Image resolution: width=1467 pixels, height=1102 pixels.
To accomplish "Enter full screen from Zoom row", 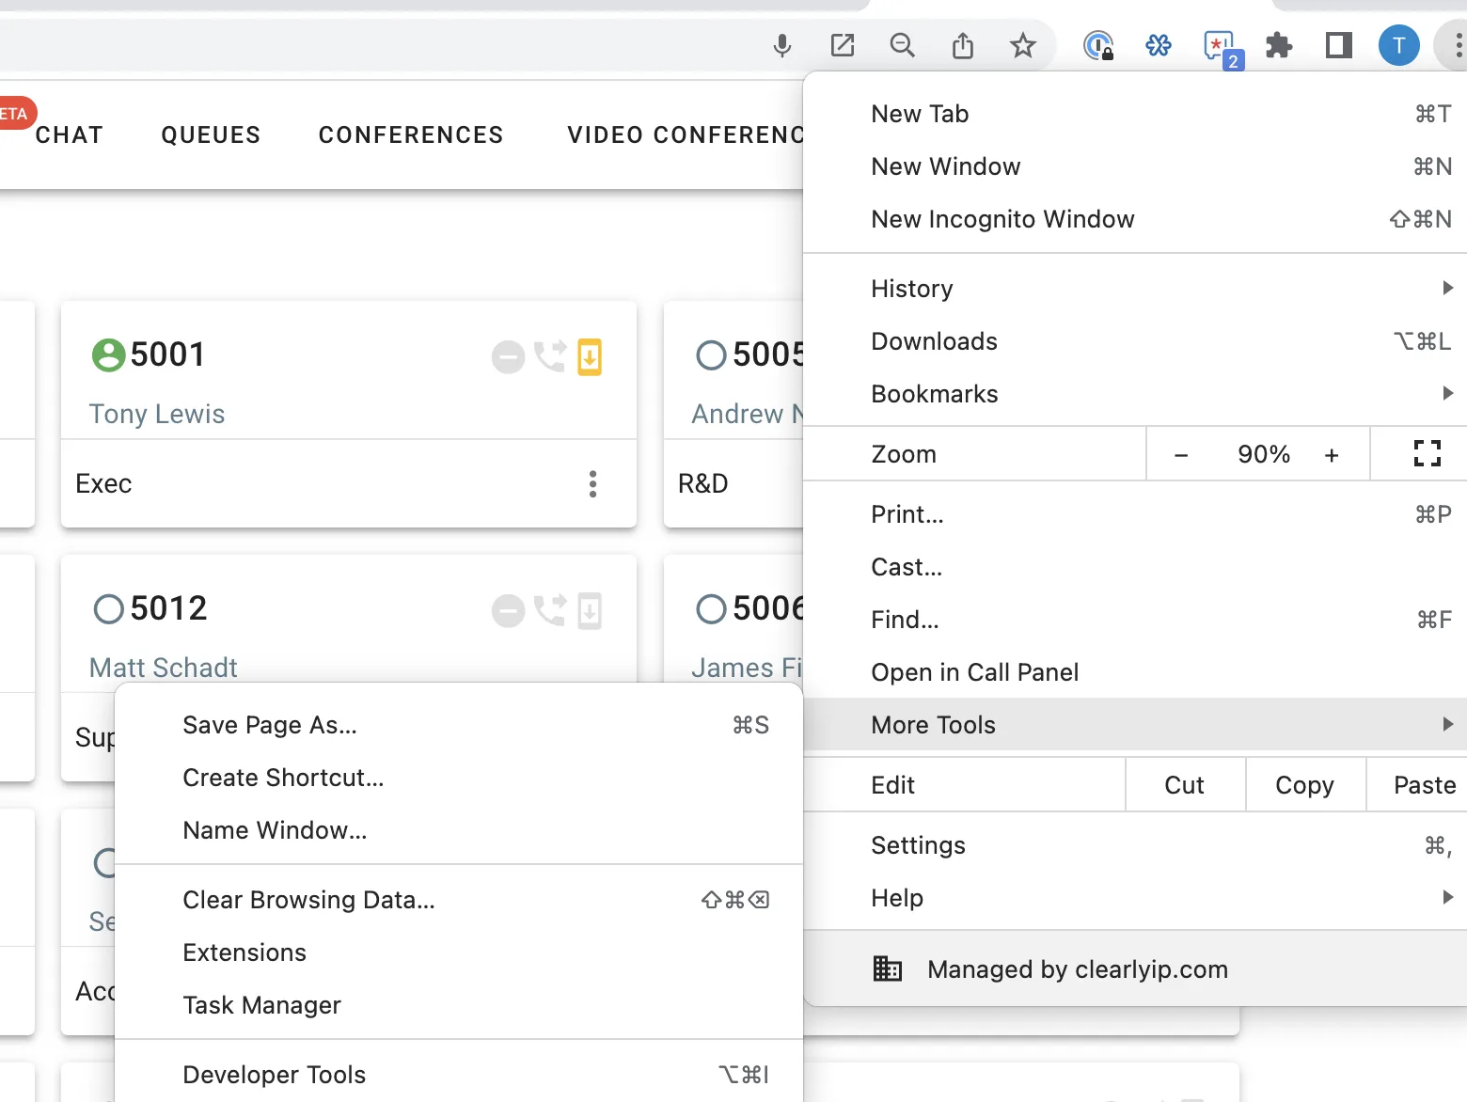I will 1428,454.
